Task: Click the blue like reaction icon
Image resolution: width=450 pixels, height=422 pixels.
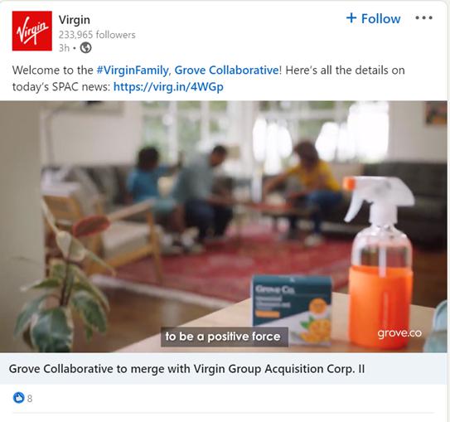Action: point(19,398)
